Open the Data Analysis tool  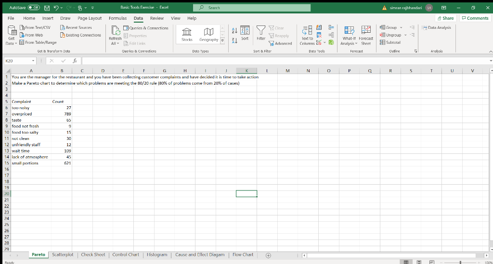pyautogui.click(x=436, y=27)
